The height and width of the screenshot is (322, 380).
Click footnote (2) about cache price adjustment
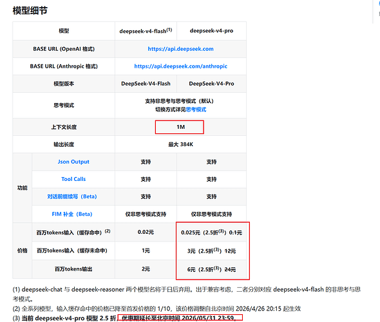tap(157, 308)
